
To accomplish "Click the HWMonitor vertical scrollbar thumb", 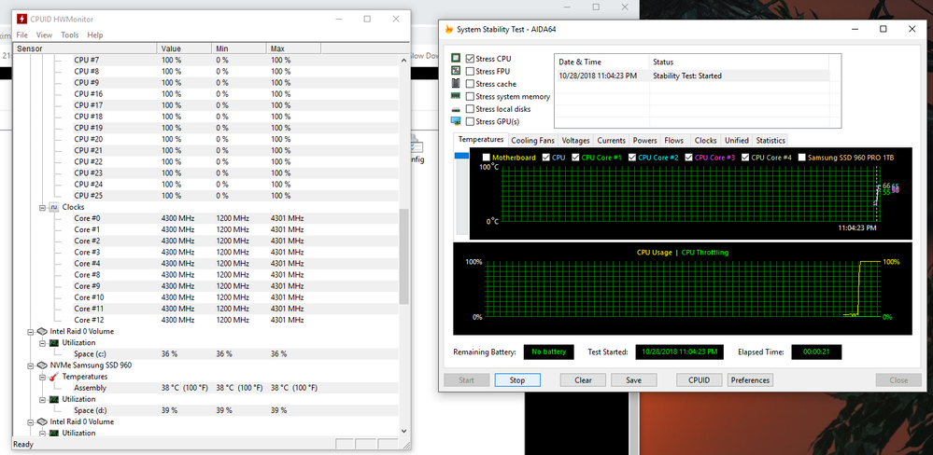I will tap(404, 256).
